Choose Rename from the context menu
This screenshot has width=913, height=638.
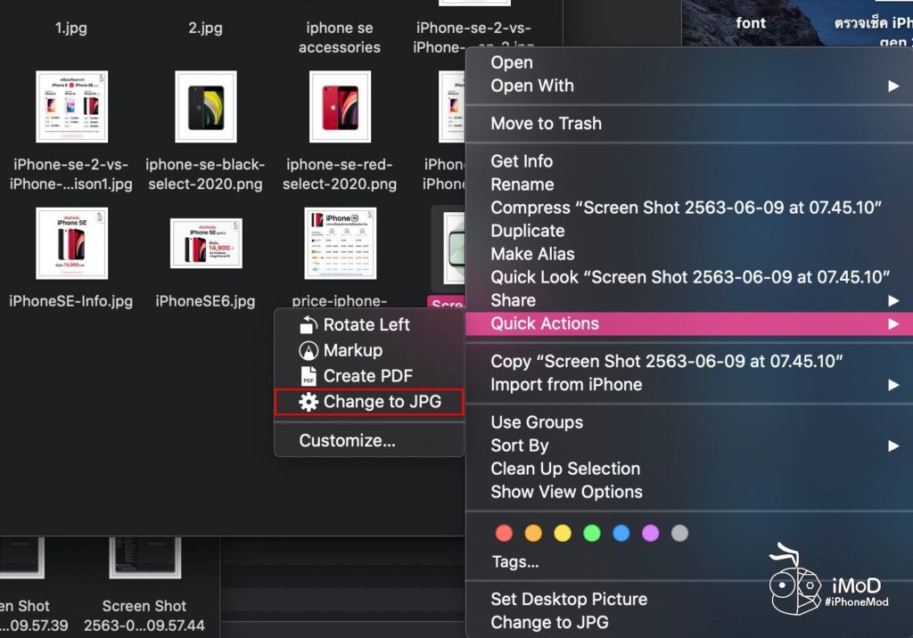(522, 184)
